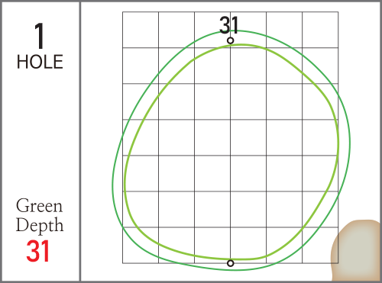This screenshot has height=283, width=382.
Task: Click the bottom pin marker circle on the centerline
Action: pos(231,263)
